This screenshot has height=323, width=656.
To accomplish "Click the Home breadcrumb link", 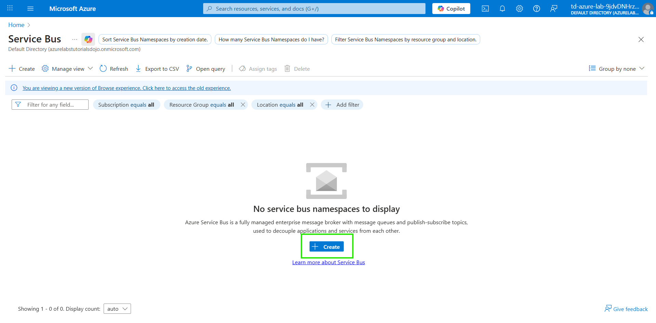I will pos(16,25).
